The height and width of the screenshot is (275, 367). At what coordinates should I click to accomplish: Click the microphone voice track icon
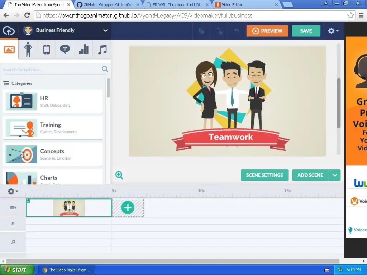click(13, 224)
